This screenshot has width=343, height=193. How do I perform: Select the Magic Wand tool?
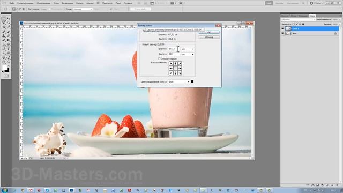(x=9, y=23)
